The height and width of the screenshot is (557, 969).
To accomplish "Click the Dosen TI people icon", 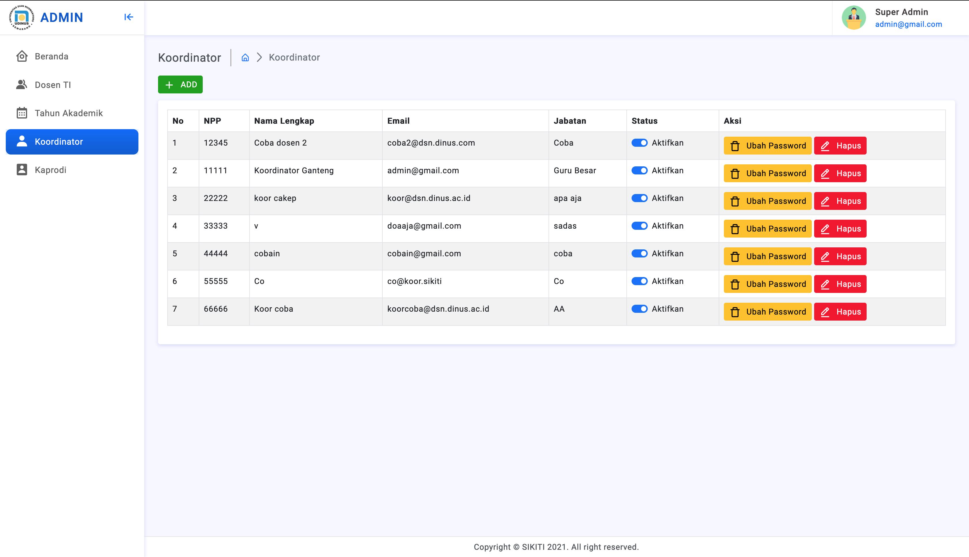I will tap(22, 84).
